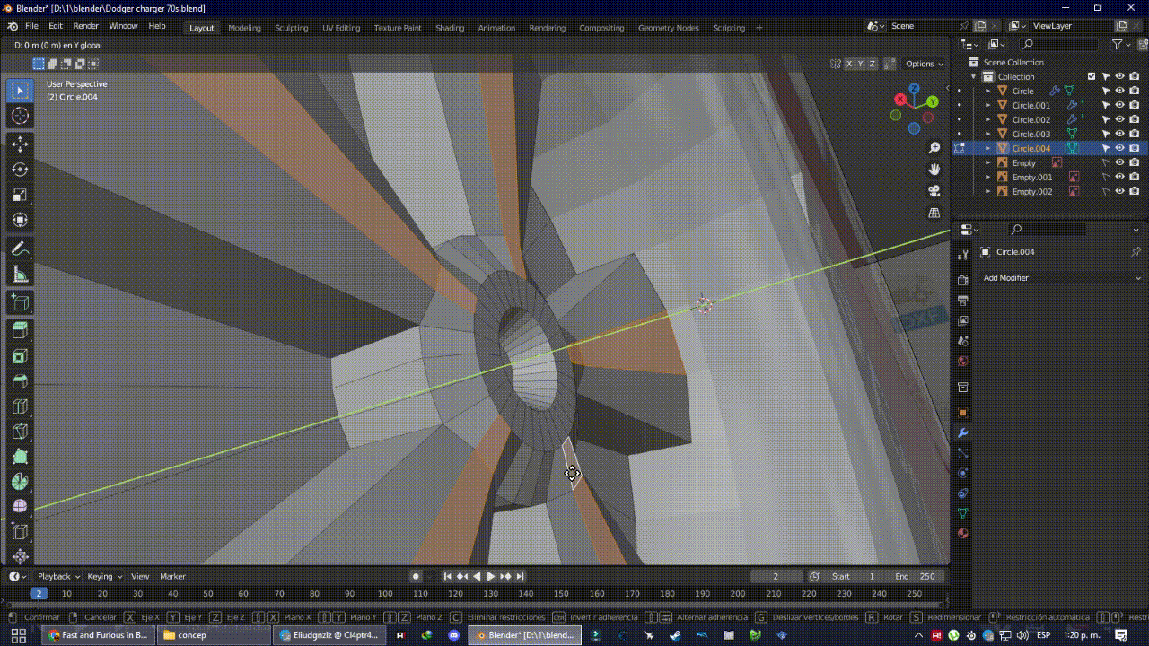Open Chrome Fast and Furious taskbar item
1149x646 pixels.
[x=98, y=635]
